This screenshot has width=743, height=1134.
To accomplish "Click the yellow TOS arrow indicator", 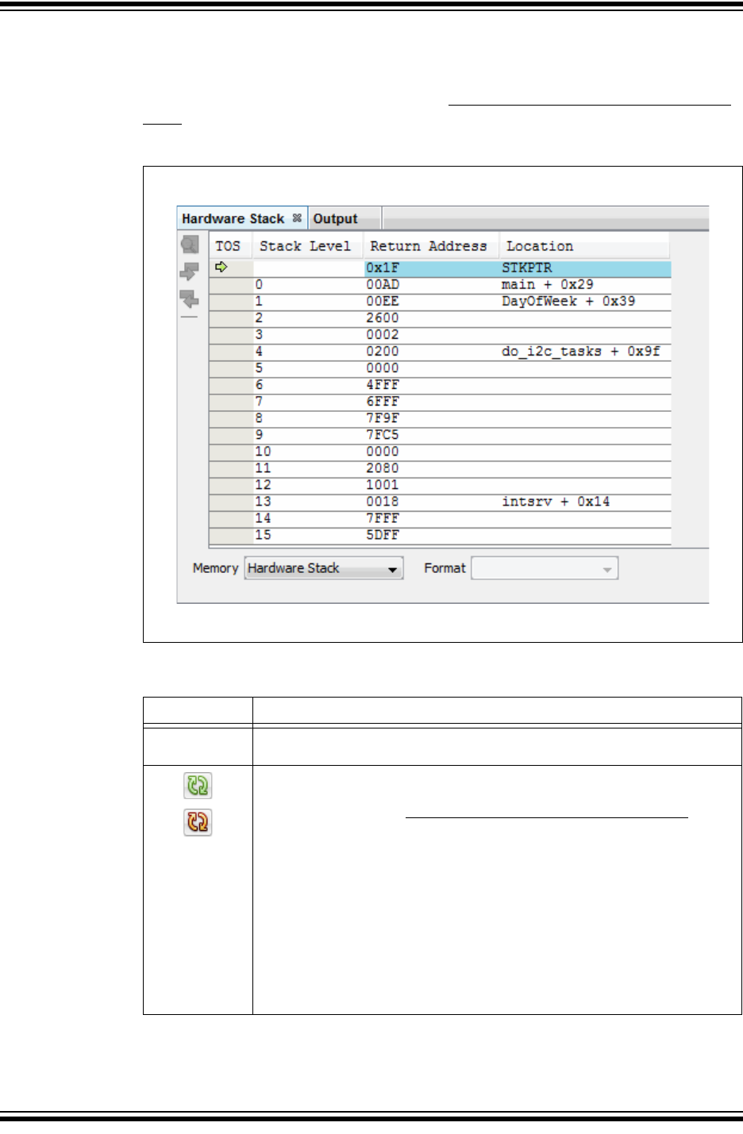I will click(x=221, y=267).
